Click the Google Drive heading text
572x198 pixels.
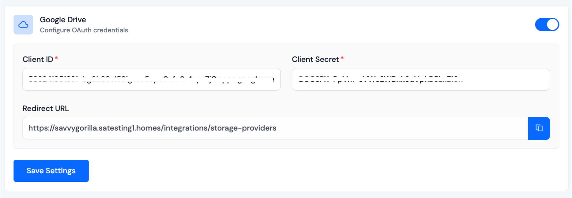[x=63, y=19]
